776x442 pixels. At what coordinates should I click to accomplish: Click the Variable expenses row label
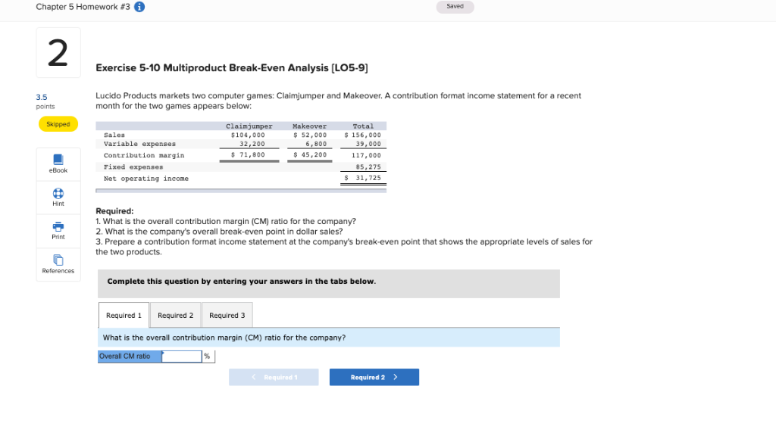point(139,144)
